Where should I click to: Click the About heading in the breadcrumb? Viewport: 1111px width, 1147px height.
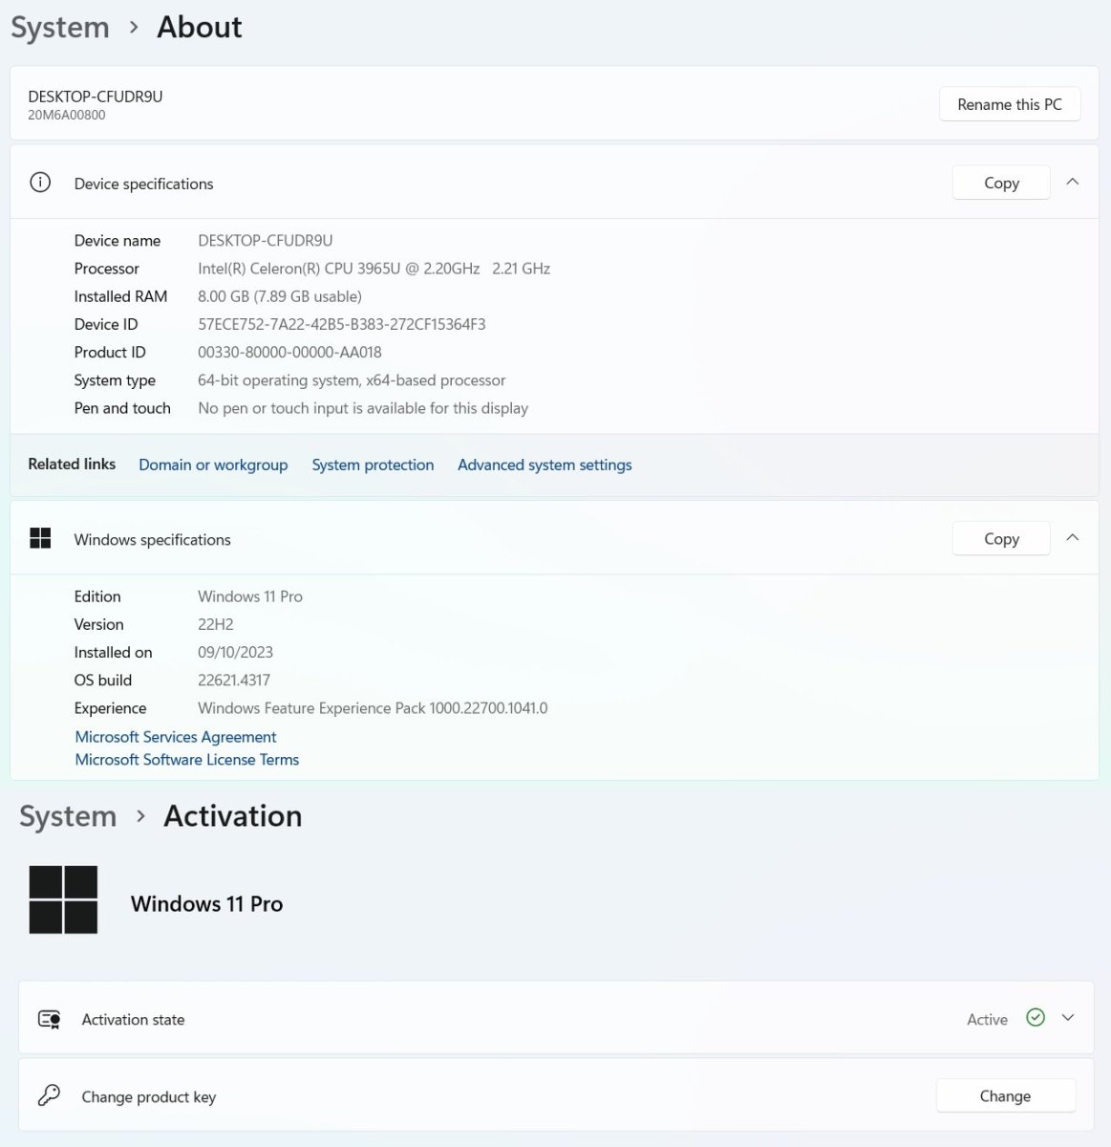[200, 27]
